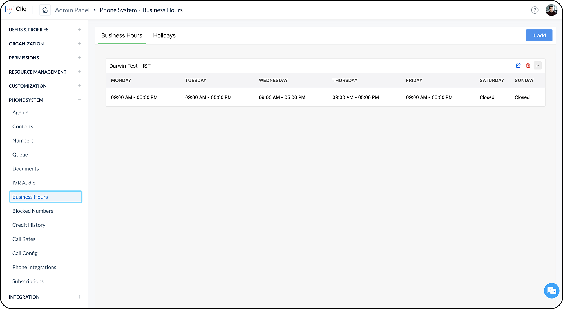
Task: Expand the Permissions section
Action: 79,58
